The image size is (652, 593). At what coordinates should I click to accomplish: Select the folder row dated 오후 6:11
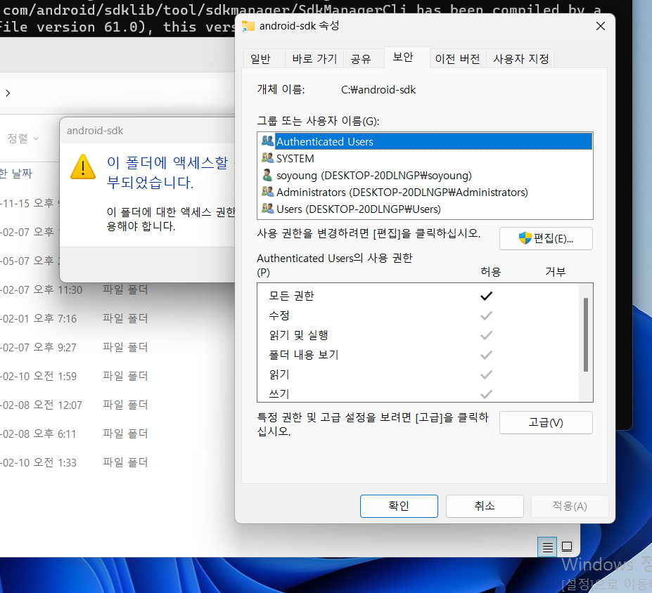click(x=117, y=434)
